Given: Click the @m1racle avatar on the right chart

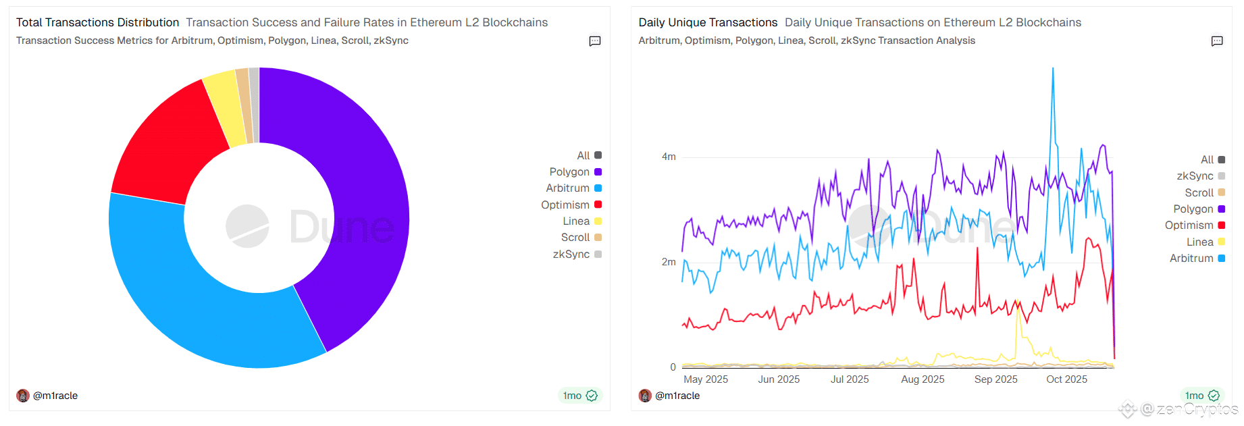Looking at the screenshot, I should pos(645,395).
